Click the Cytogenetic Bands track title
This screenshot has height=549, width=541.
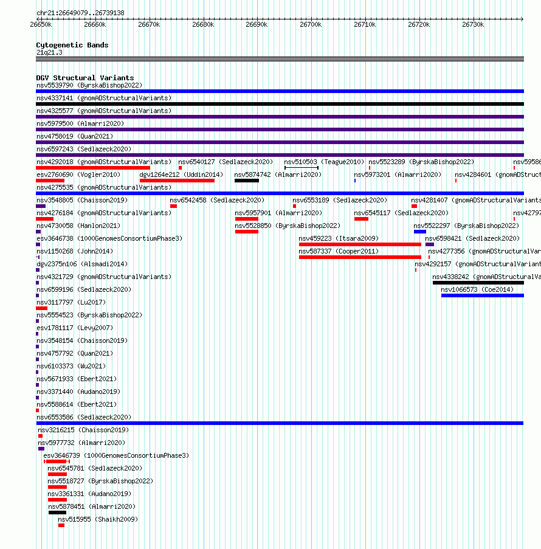click(x=72, y=45)
